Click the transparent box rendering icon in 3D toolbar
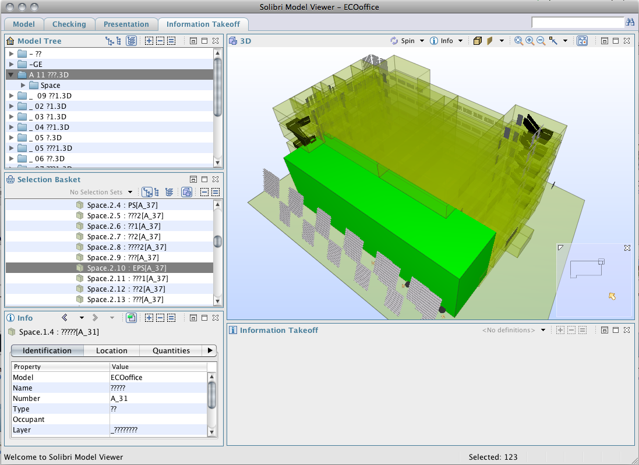The width and height of the screenshot is (639, 465). (x=477, y=41)
